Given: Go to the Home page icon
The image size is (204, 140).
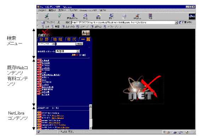Looking at the screenshot, I should [85, 16].
